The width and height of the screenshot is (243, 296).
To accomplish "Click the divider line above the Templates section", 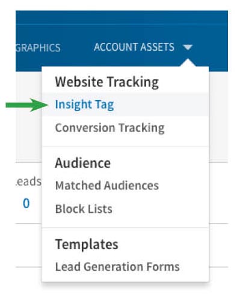I will [125, 228].
